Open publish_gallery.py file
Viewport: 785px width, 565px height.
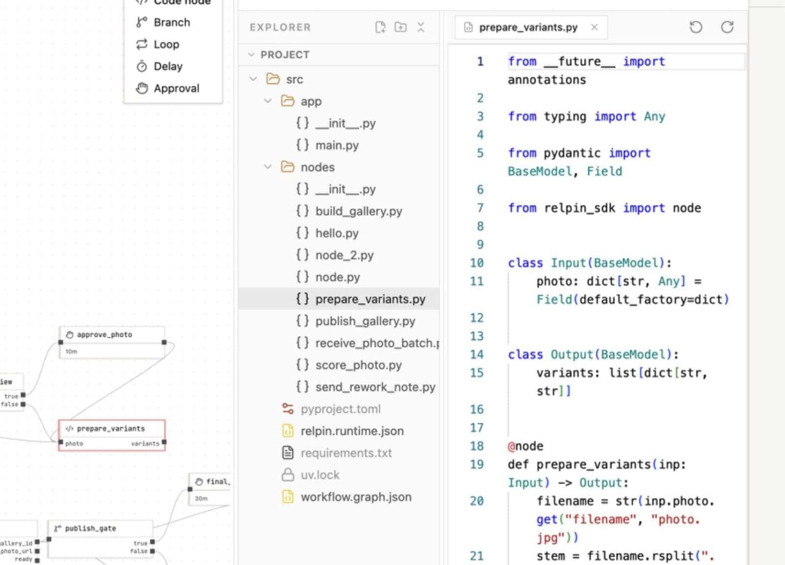[339, 321]
